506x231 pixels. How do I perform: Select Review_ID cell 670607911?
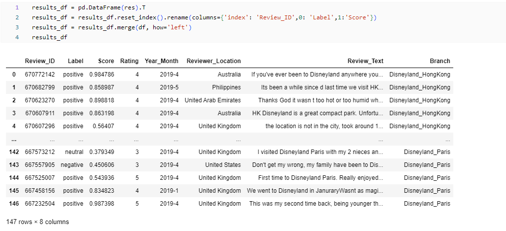40,113
